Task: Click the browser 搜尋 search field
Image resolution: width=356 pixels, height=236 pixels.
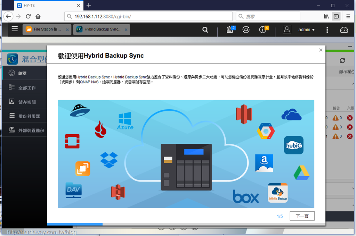Action: (268, 16)
